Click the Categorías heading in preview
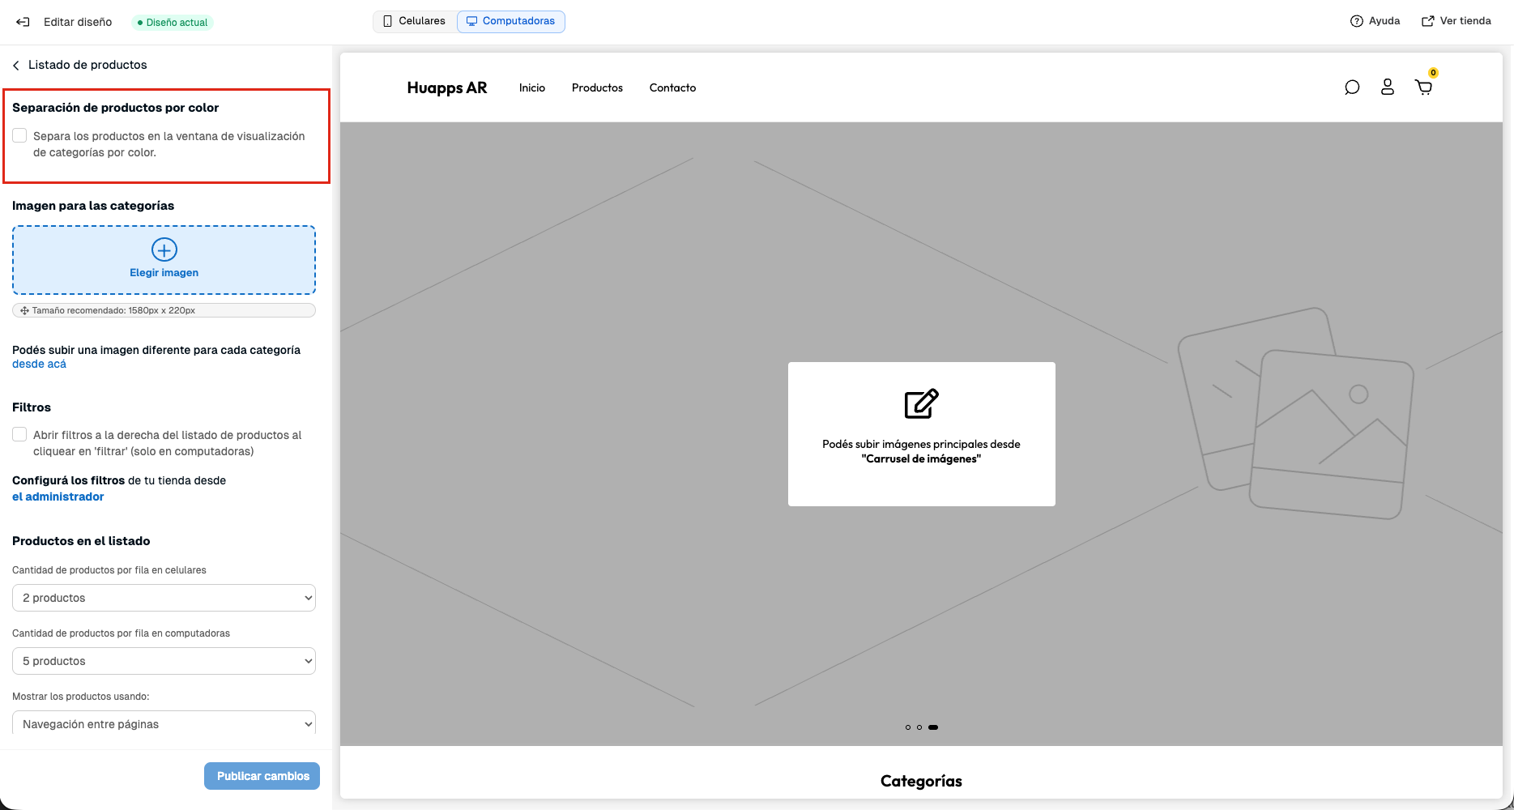1514x810 pixels. pos(921,781)
